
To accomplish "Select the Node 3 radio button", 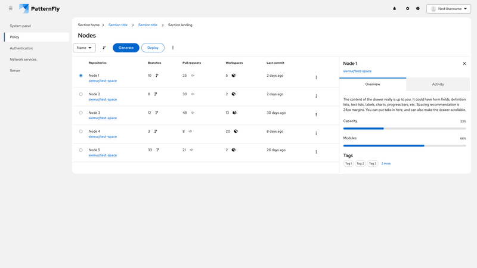I will [80, 113].
